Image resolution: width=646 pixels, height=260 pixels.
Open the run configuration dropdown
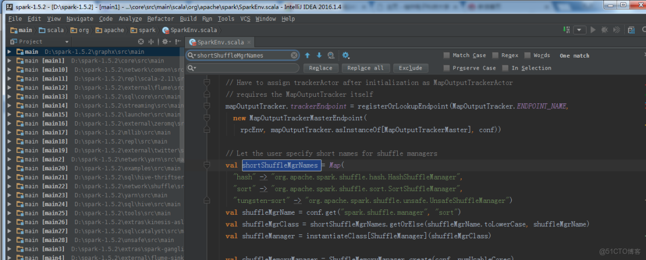click(579, 30)
